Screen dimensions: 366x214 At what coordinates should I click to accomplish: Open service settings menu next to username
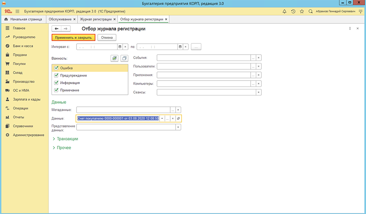click(361, 11)
